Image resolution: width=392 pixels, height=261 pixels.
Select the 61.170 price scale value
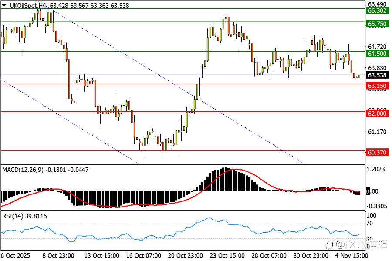(377, 131)
